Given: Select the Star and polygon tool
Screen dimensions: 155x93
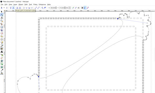Looking at the screenshot, I should (x=2, y=36).
